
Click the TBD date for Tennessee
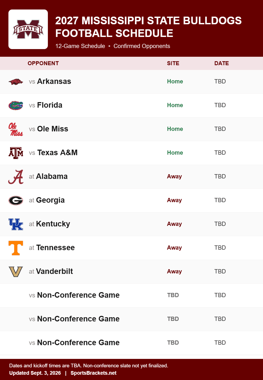point(220,248)
